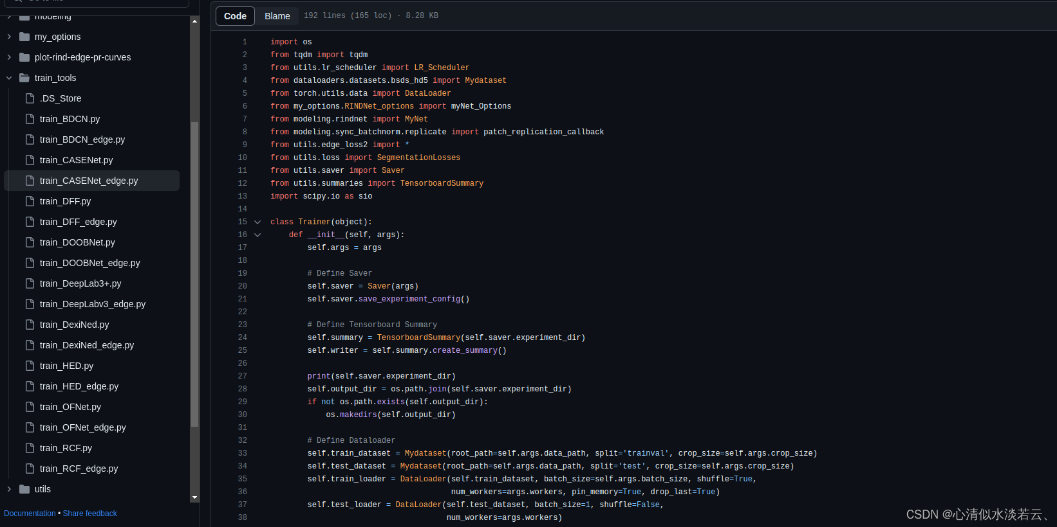
Task: Click line number 1 in gutter
Action: [x=245, y=42]
